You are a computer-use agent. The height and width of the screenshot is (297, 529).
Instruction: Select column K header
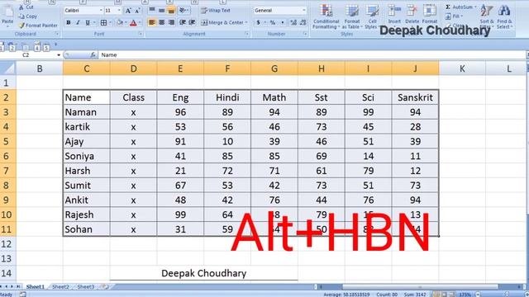pos(462,68)
